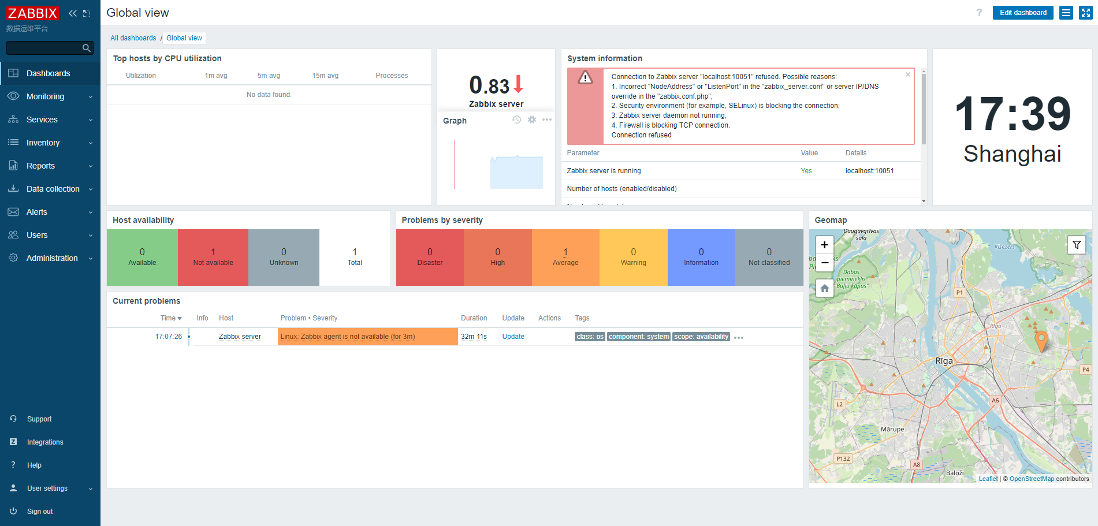Click the orange map marker on Geomap
This screenshot has width=1098, height=526.
click(x=1041, y=341)
